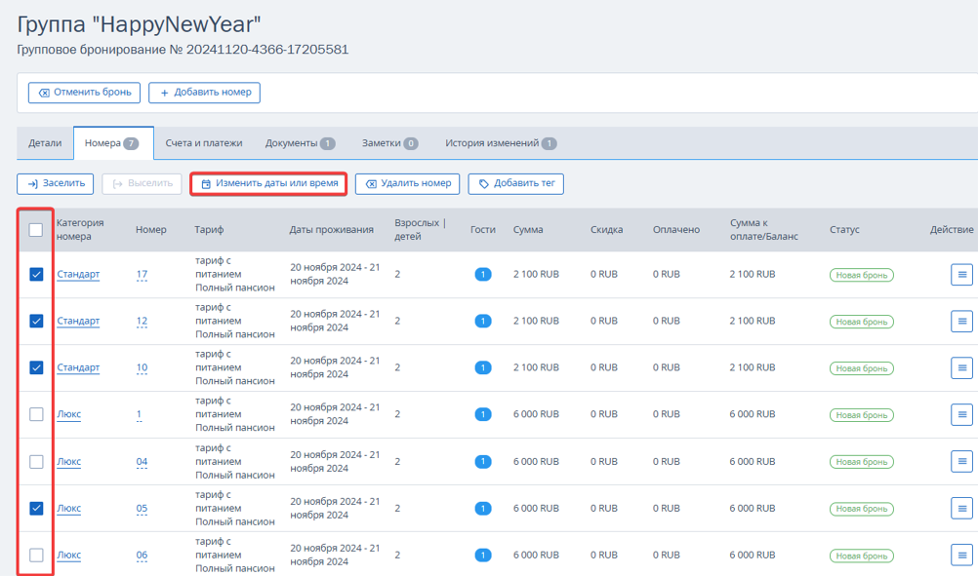Screen dimensions: 978x576
Task: Switch to the Заметки tab
Action: [x=389, y=143]
